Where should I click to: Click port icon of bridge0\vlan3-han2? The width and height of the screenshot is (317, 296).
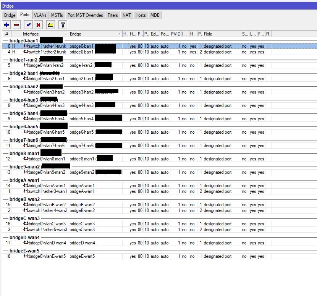click(26, 92)
